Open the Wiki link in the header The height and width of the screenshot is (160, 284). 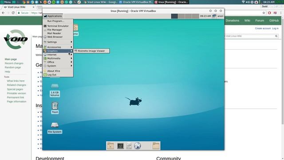247,20
